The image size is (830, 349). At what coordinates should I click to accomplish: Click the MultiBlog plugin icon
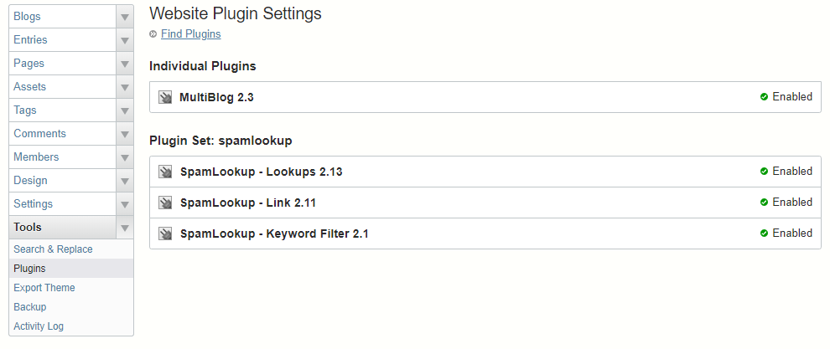165,97
